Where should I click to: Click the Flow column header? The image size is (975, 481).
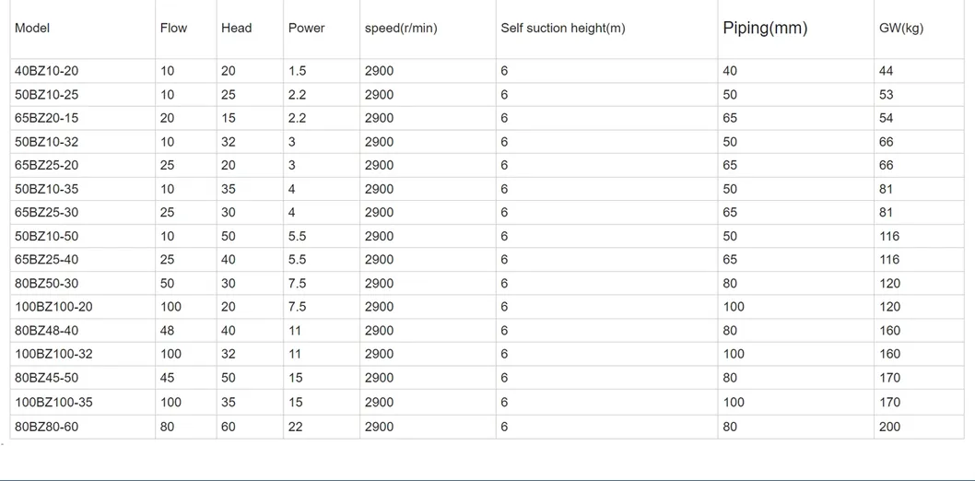(x=173, y=29)
